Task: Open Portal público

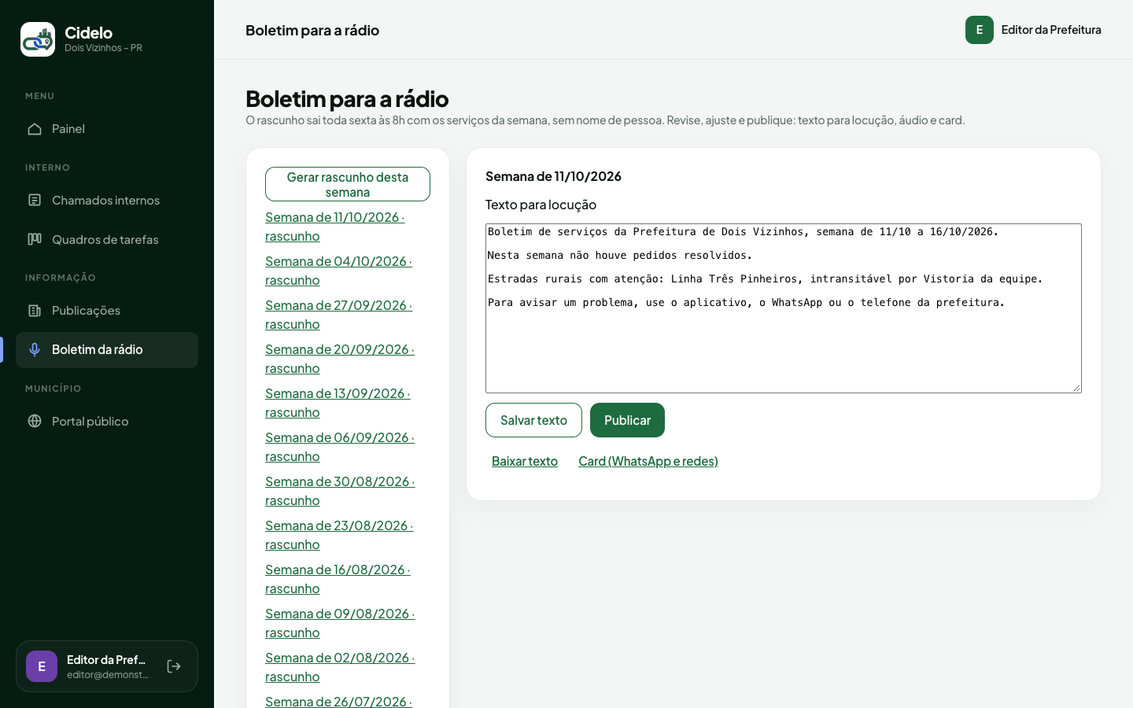Action: 107,422
